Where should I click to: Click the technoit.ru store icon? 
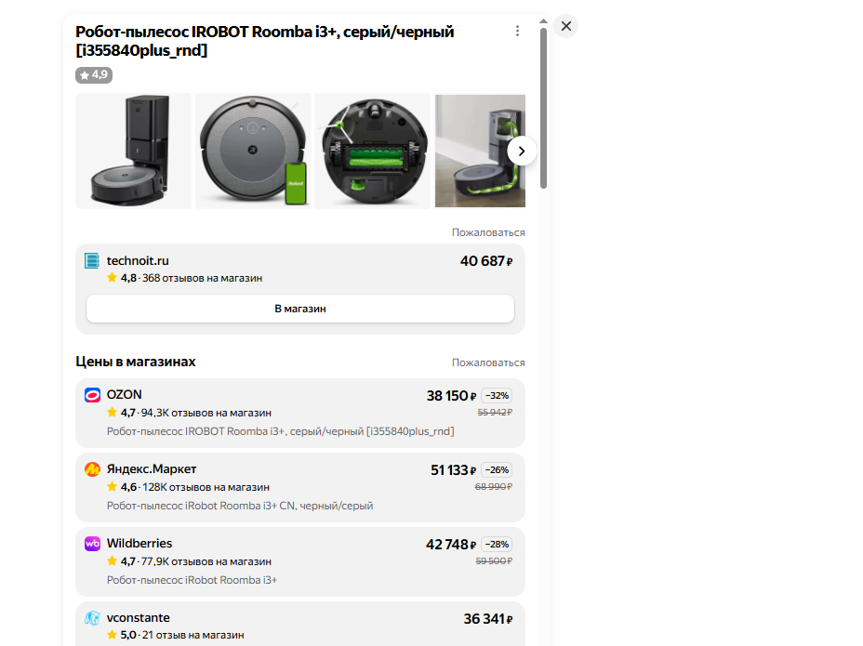pos(92,261)
